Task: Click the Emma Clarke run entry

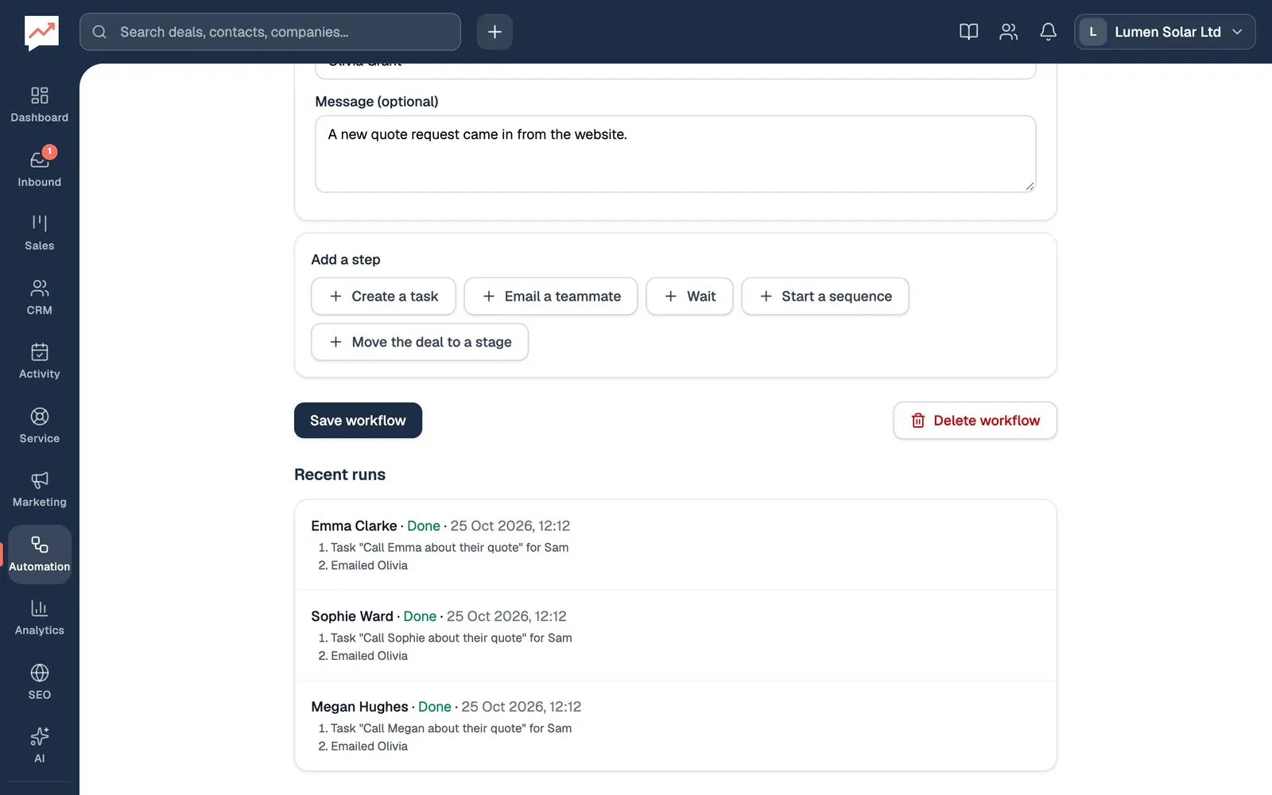Action: [x=675, y=545]
